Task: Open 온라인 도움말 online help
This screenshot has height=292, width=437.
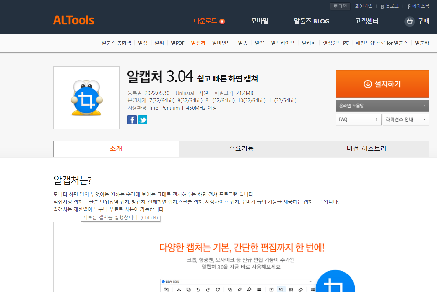Action: pos(382,106)
